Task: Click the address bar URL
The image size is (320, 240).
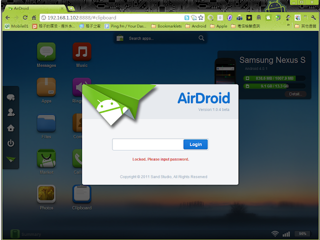Action: click(81, 18)
